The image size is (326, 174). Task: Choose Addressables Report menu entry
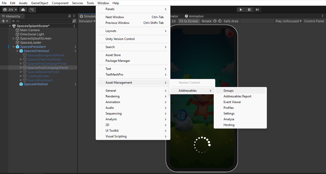tap(237, 96)
